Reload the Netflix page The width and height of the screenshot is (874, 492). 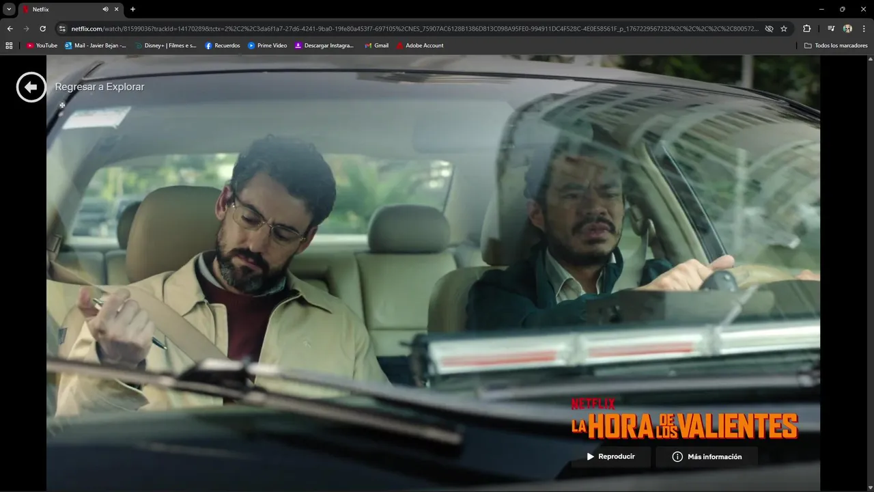[42, 29]
